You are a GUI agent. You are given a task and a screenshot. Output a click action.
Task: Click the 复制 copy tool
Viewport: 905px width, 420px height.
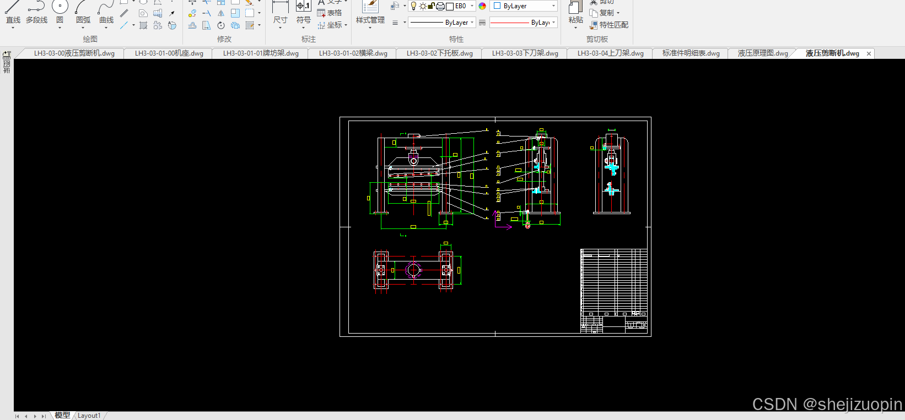pos(601,13)
